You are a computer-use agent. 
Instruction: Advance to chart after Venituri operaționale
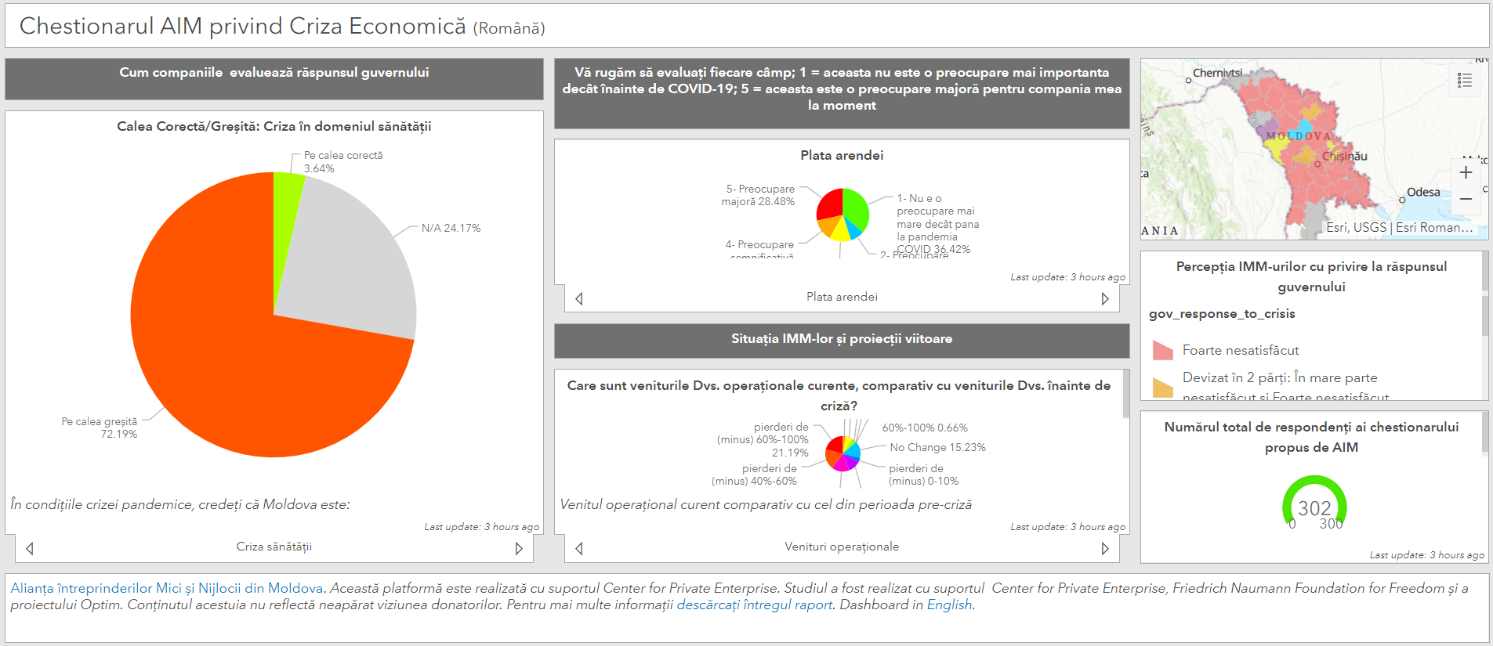coord(1104,548)
